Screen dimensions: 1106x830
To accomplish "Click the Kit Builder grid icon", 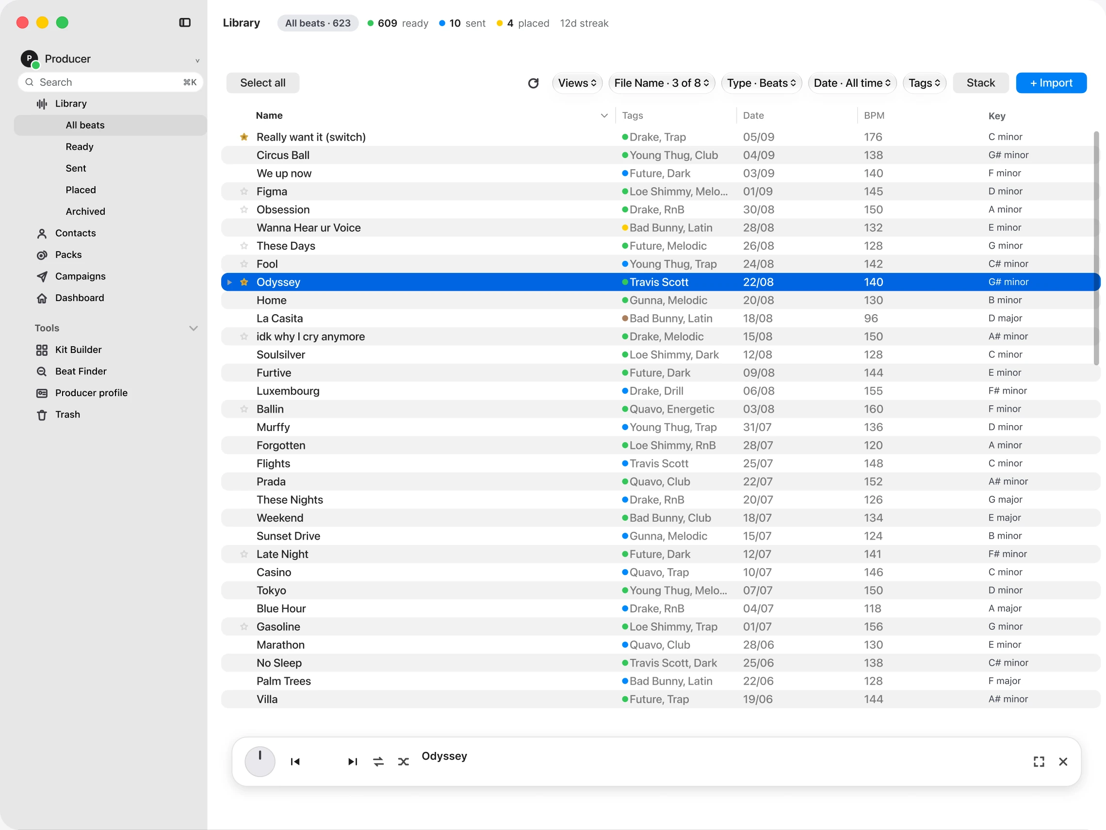I will [x=42, y=350].
